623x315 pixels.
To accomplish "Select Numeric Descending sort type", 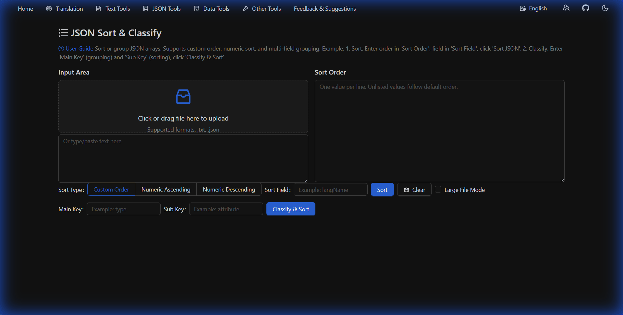I will tap(229, 189).
